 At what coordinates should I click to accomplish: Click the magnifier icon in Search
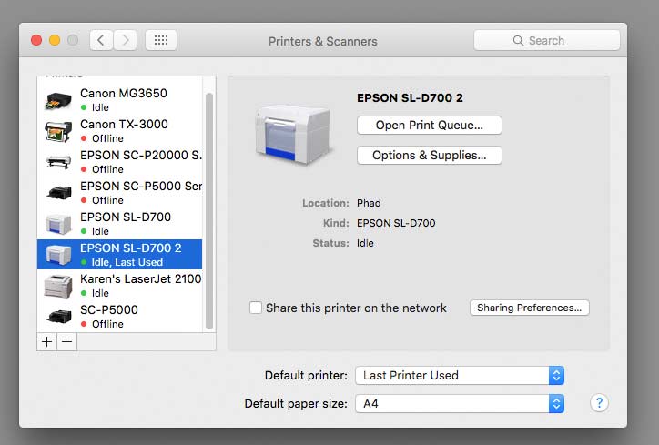518,40
